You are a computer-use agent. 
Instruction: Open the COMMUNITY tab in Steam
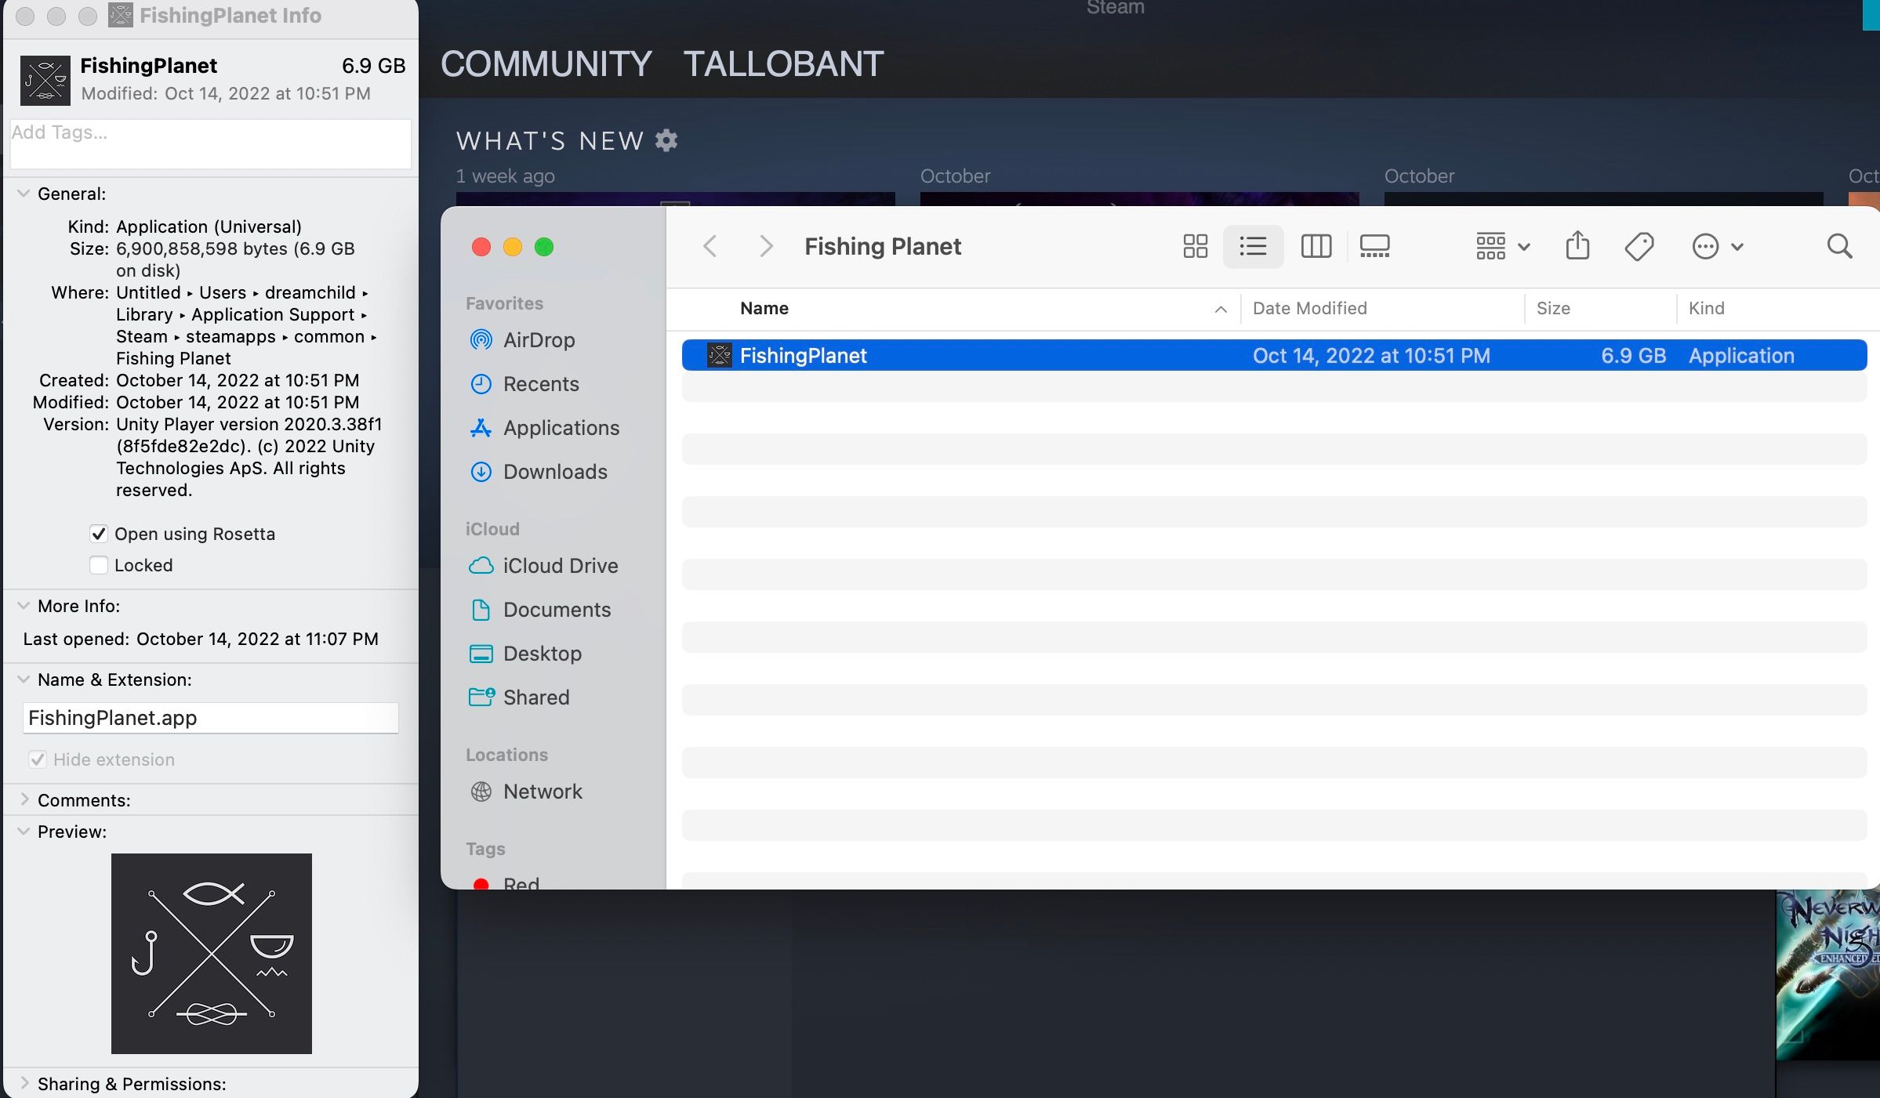(x=546, y=63)
